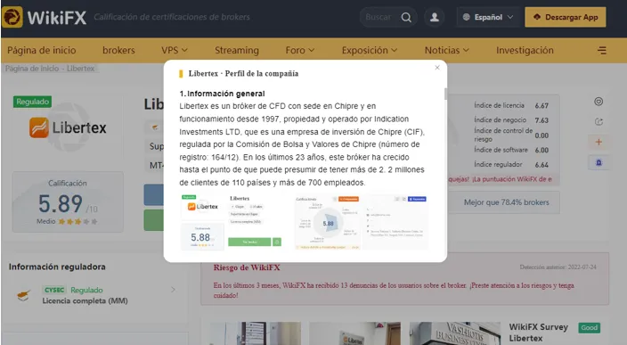Click the '1.Información general' popup heading
627x345 pixels.
click(x=222, y=94)
